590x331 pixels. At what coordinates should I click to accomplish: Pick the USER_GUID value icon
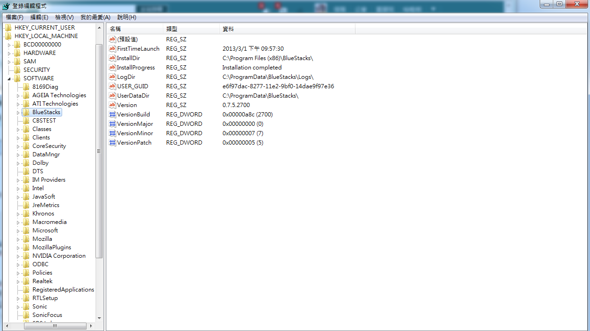(112, 86)
